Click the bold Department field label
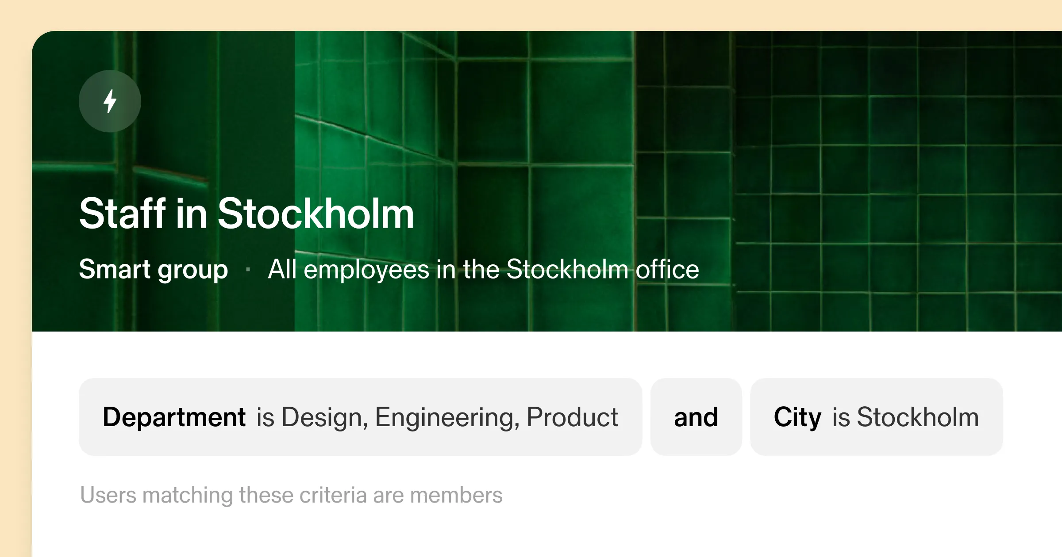Screen dimensions: 1062x557 174,417
